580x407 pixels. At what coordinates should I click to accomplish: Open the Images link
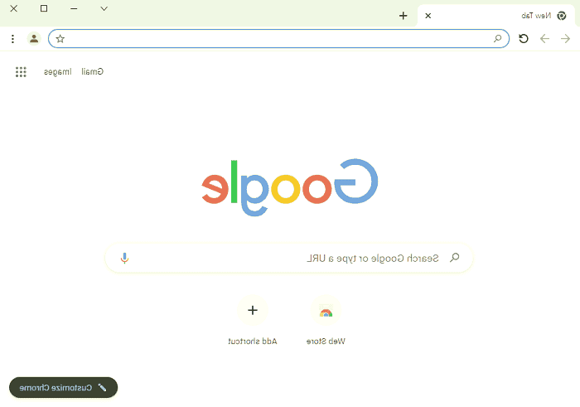58,72
